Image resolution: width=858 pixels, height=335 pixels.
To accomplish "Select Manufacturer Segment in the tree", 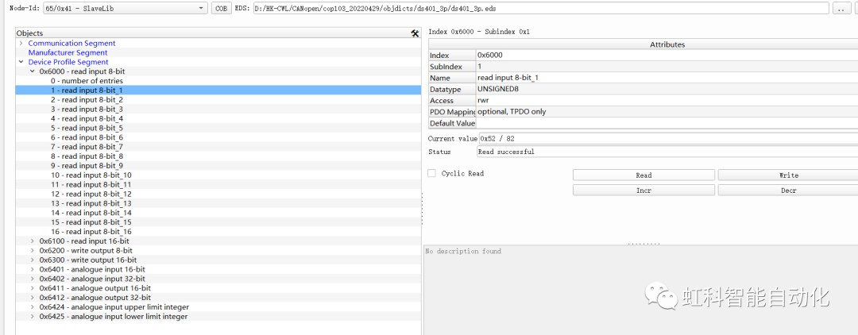I will [68, 52].
